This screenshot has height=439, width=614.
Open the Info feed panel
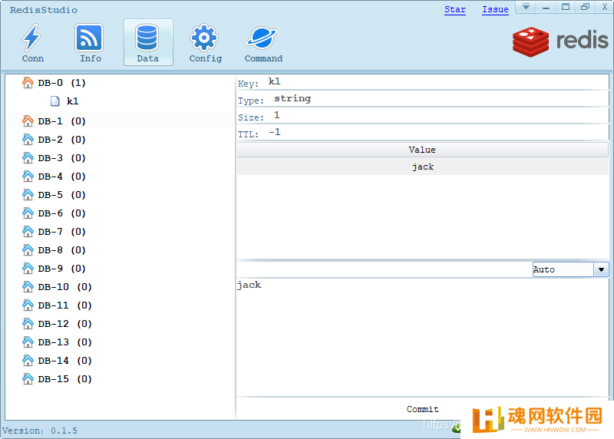coord(90,43)
